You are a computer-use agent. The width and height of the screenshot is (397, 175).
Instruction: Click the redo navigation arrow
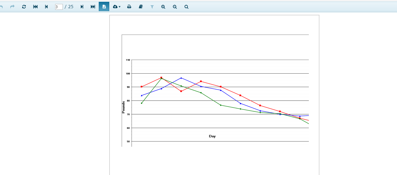[12, 7]
